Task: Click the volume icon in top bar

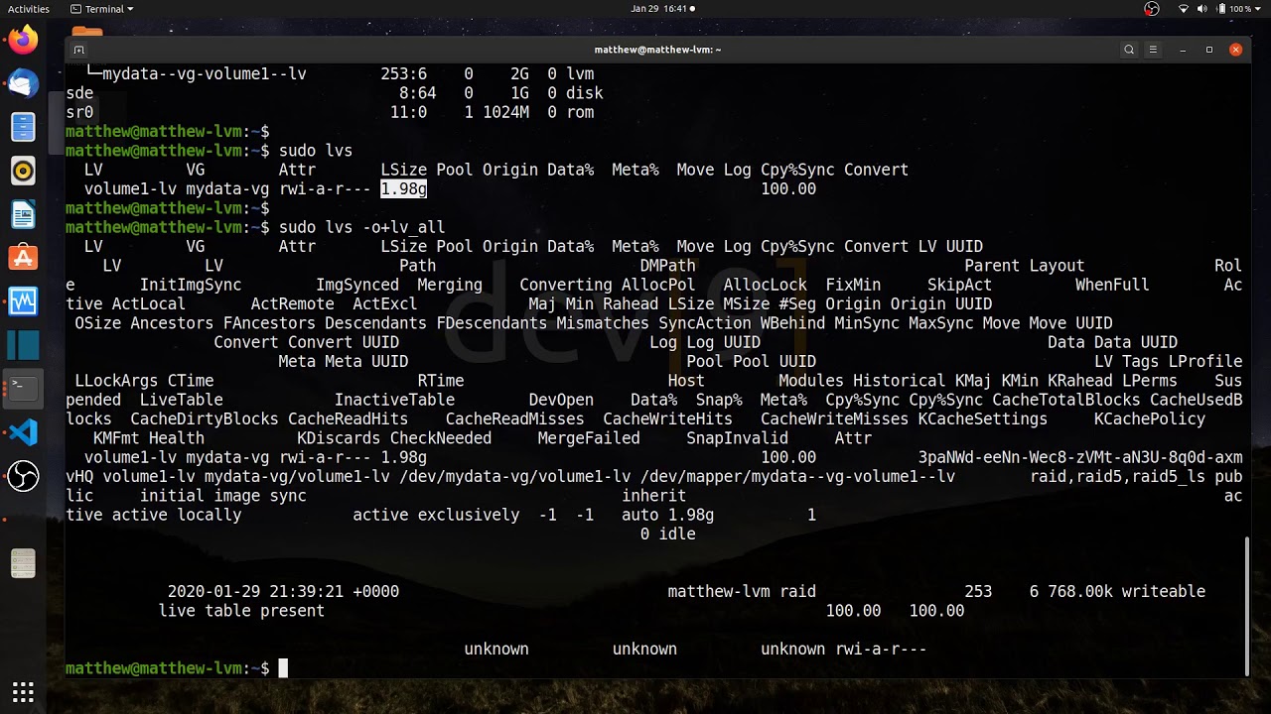Action: (x=1202, y=9)
